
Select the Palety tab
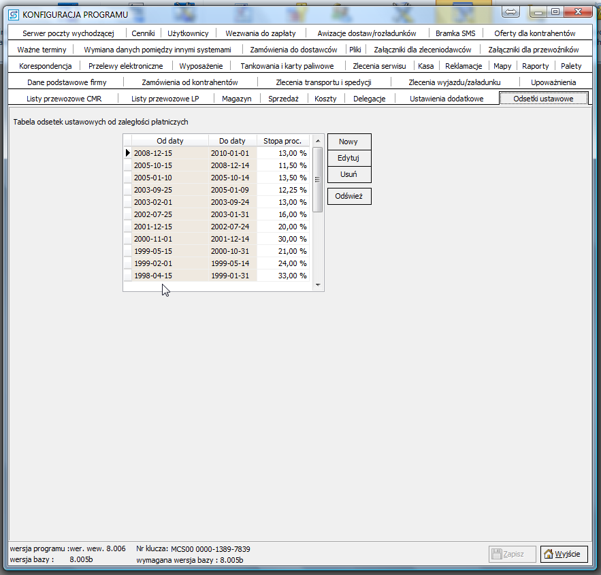pos(571,66)
